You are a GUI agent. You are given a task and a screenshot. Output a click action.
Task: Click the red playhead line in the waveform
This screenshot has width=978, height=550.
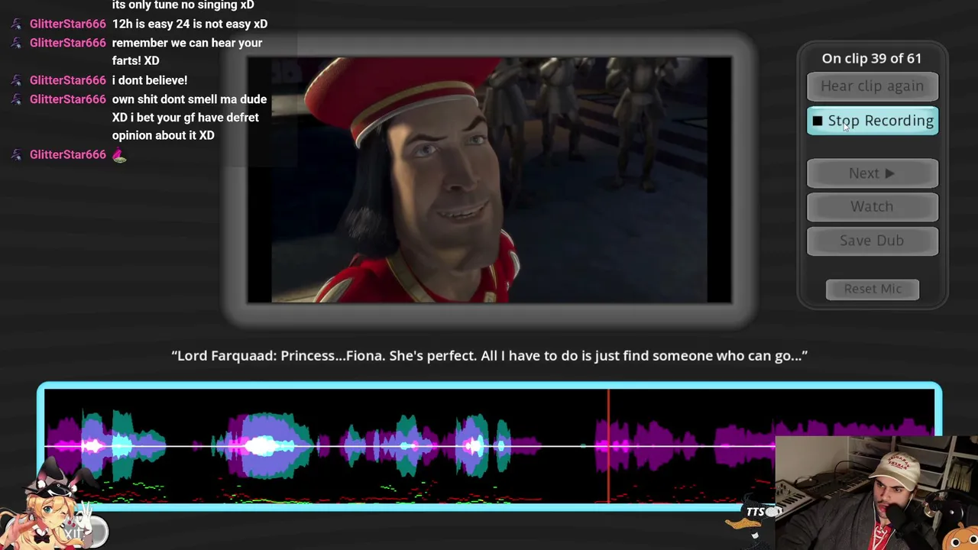[x=609, y=447]
